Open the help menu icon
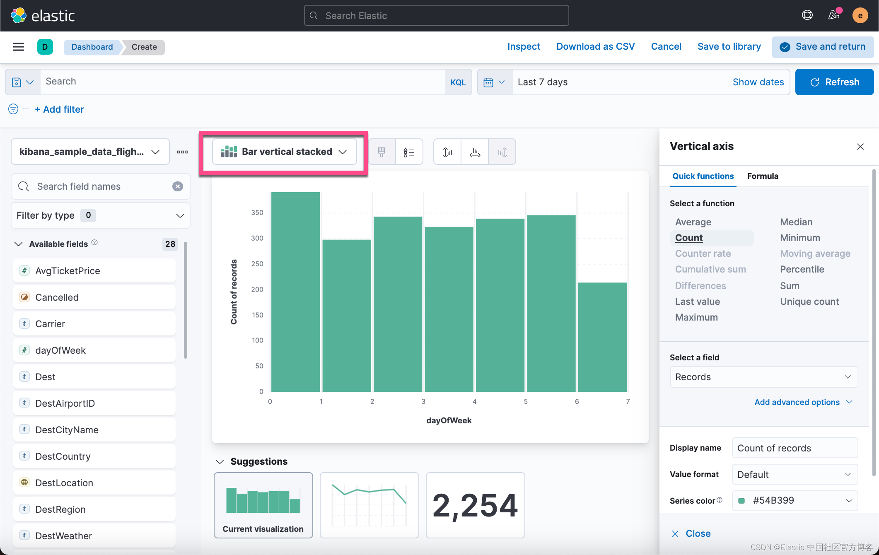 click(807, 15)
